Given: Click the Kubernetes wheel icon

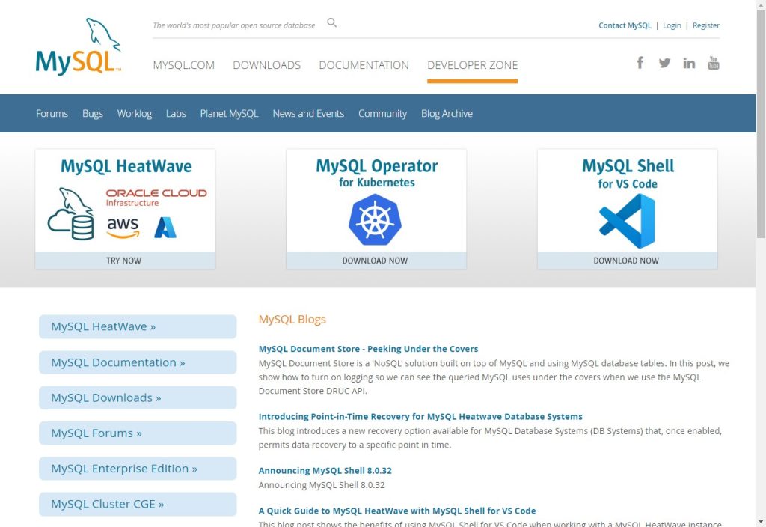Looking at the screenshot, I should (x=375, y=219).
